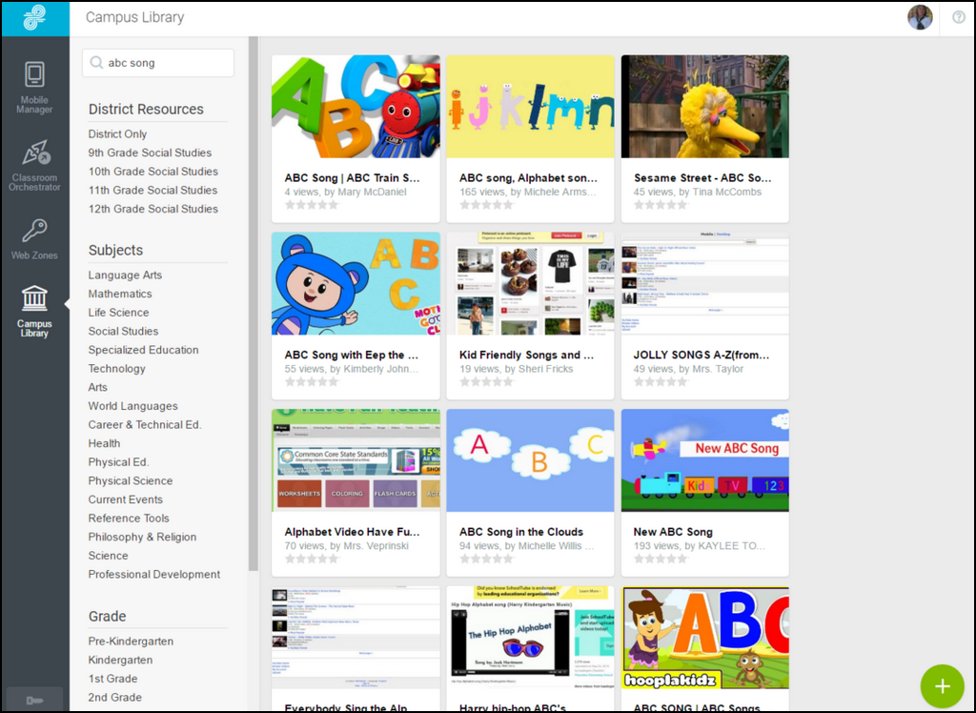Select the Science subject filter
Screen dimensions: 976x713
click(x=108, y=555)
